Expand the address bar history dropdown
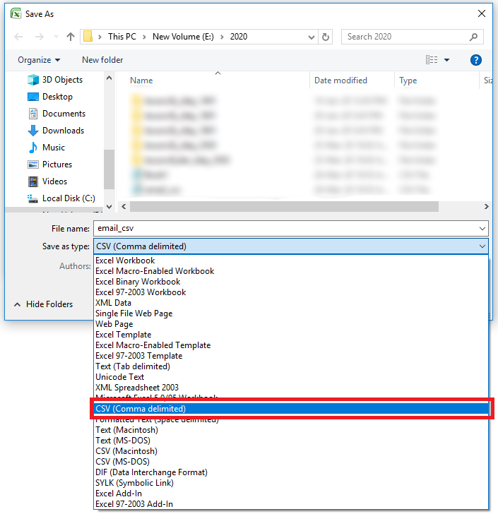Screen dimensions: 498x514 312,37
